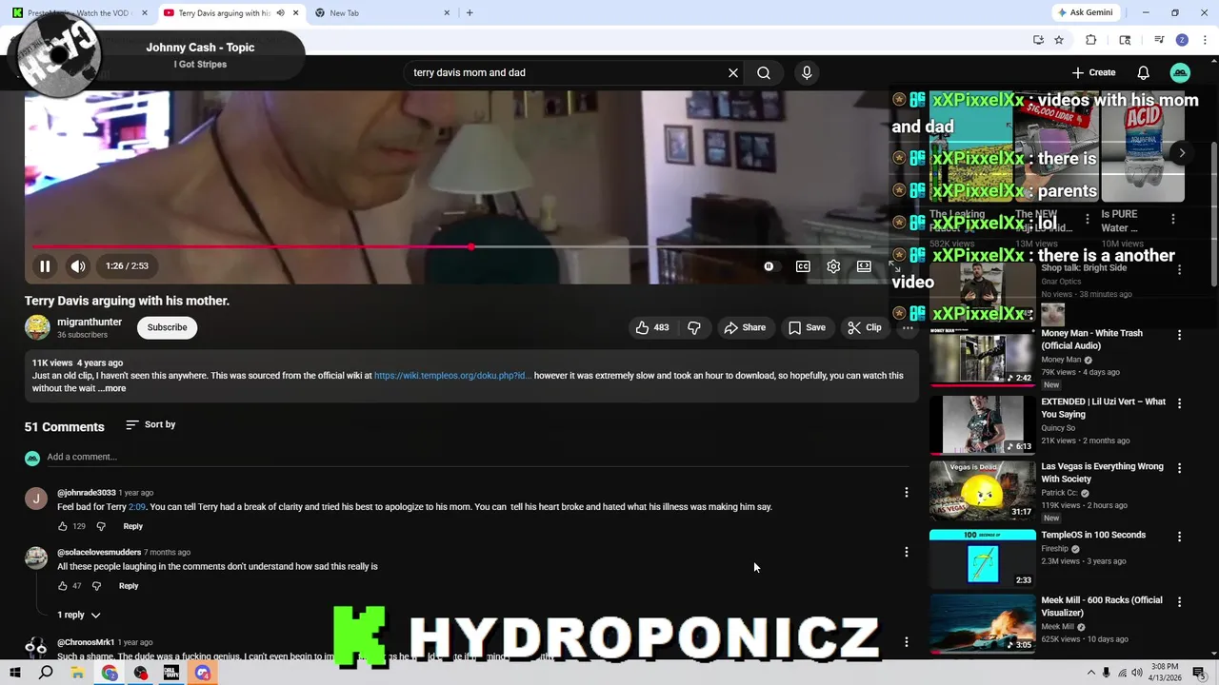Reply to solacelovesmudders' comment
The width and height of the screenshot is (1219, 685).
point(129,586)
